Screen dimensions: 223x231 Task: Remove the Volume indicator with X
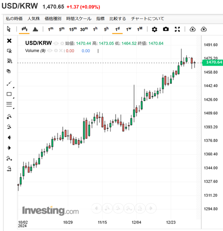coord(61,51)
